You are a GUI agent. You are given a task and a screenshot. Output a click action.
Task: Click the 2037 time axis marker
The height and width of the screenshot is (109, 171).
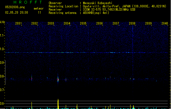[x=116, y=23]
